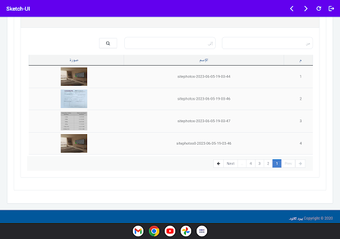
Task: Click left arrow in pagination bar
Action: click(x=218, y=163)
